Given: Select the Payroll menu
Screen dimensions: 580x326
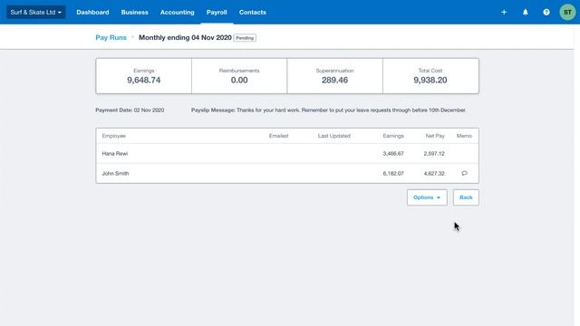Looking at the screenshot, I should click(x=217, y=12).
